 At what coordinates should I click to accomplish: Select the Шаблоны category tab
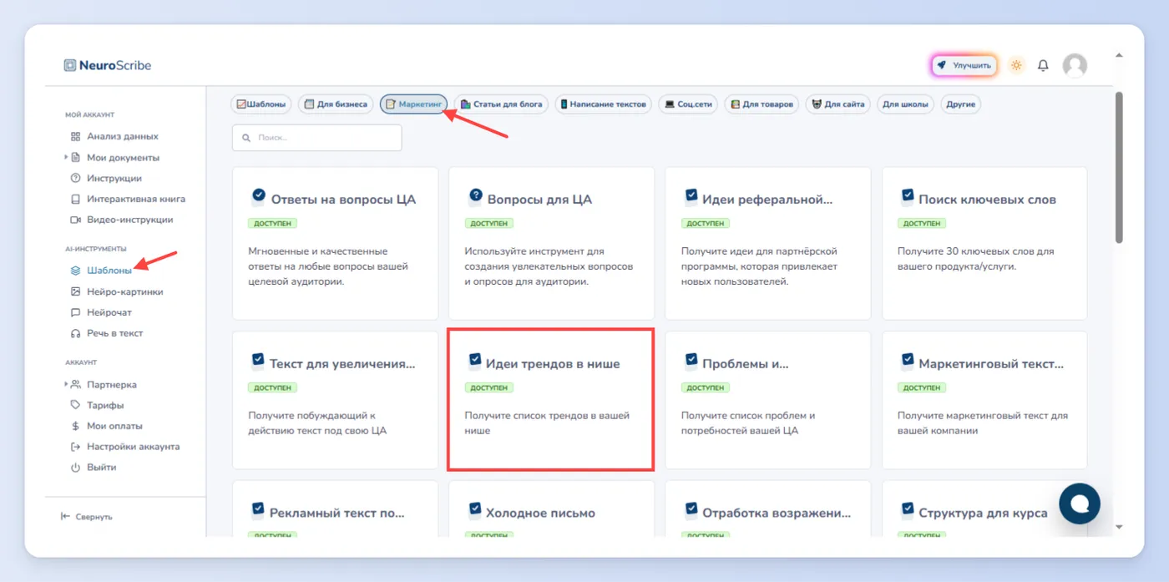click(x=261, y=104)
